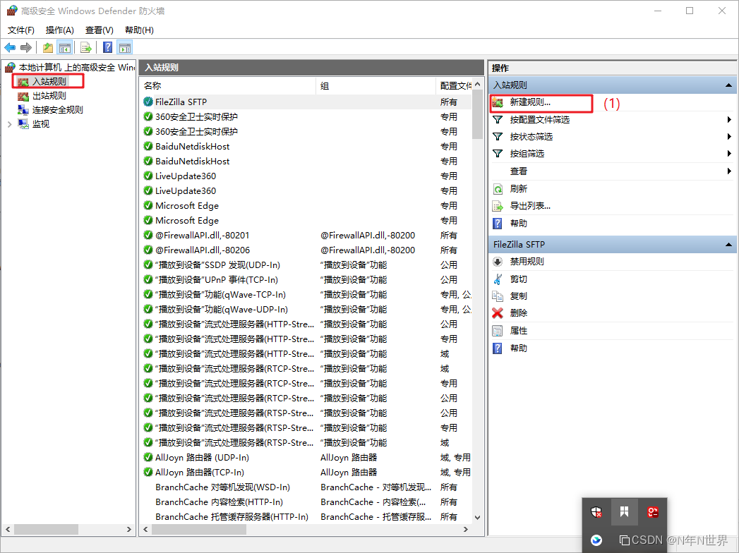Click 导出列表... action

point(530,206)
